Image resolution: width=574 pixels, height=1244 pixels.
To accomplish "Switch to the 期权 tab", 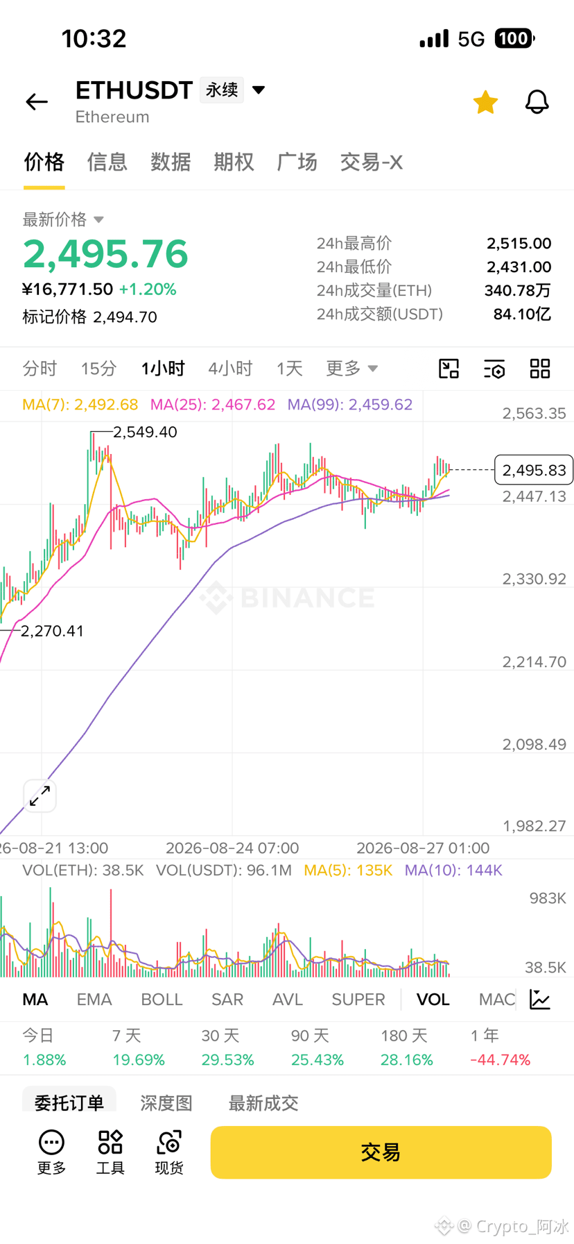I will tap(234, 162).
